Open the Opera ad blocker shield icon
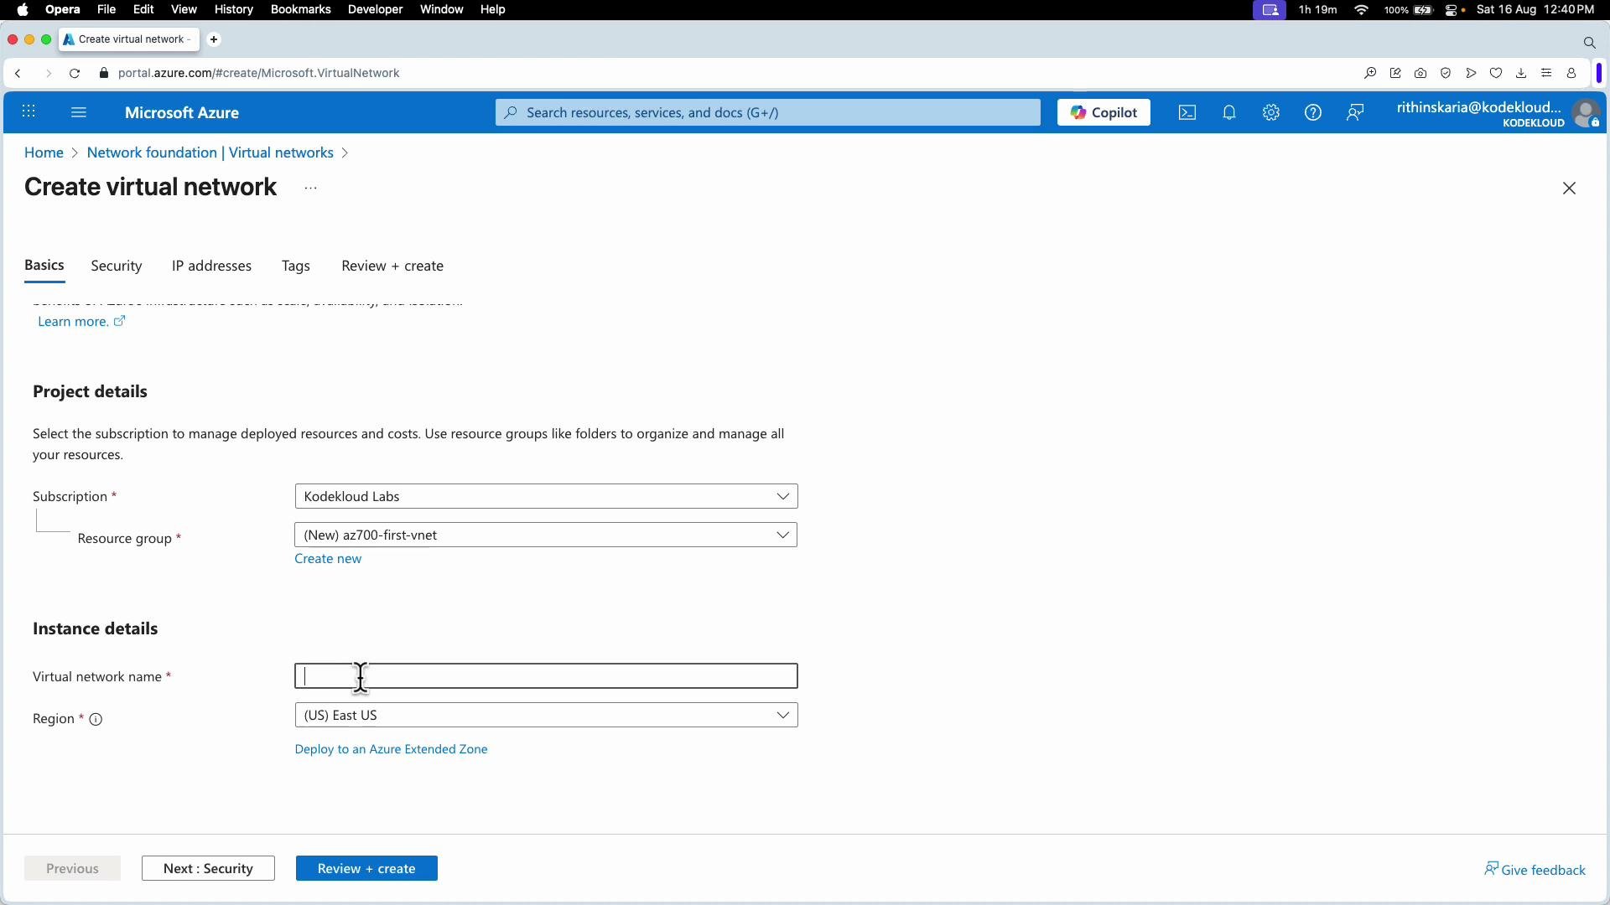 [1446, 73]
